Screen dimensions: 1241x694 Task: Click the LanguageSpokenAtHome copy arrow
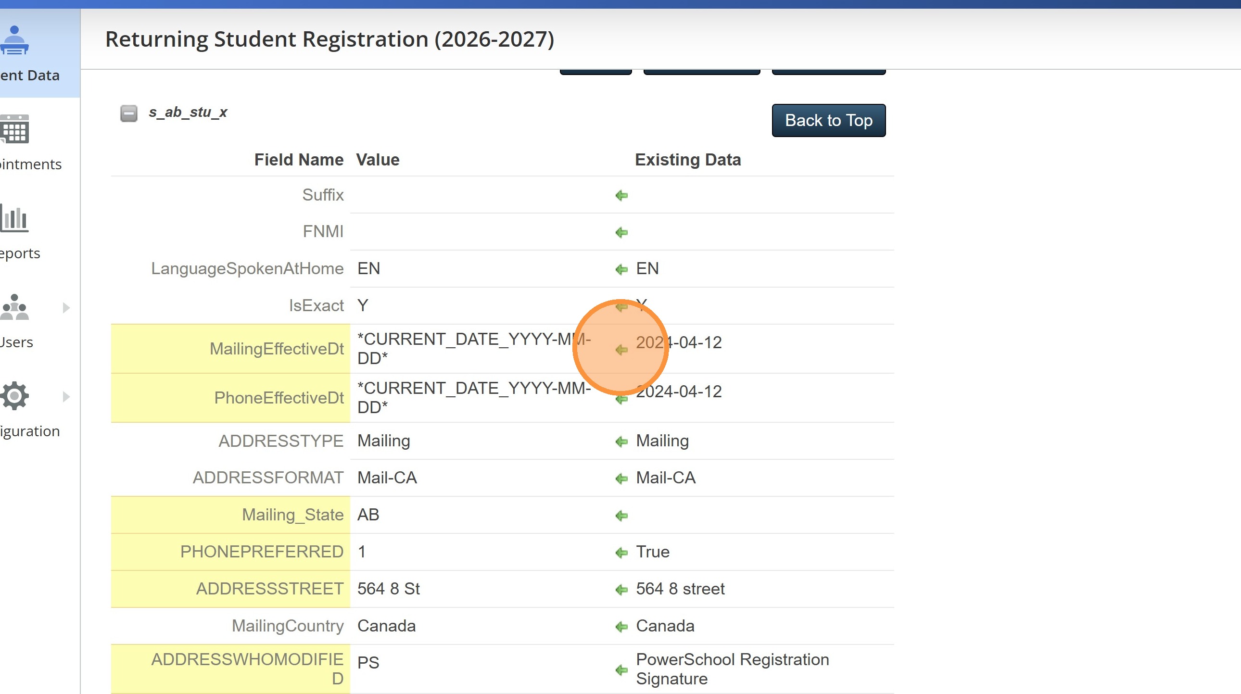[x=621, y=269]
